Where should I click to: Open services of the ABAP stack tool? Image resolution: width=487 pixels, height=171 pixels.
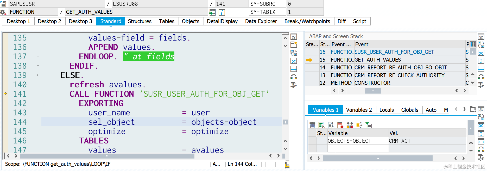tap(481, 85)
